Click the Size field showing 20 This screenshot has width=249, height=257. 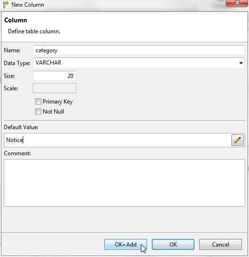55,76
